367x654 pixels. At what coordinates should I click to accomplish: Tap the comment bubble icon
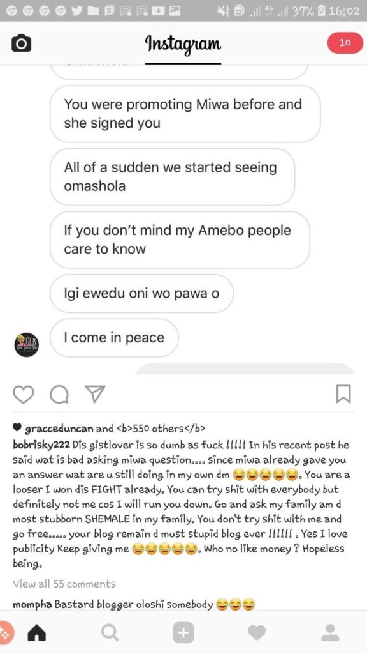click(59, 394)
